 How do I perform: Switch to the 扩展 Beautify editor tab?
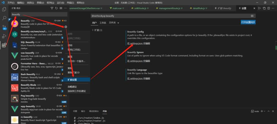pos(223,8)
